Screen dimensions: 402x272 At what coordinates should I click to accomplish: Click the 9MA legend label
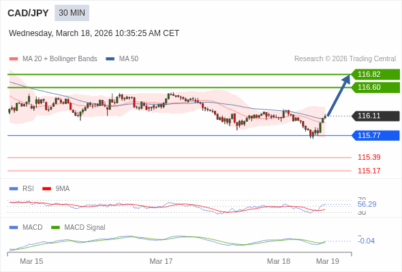tap(62, 188)
